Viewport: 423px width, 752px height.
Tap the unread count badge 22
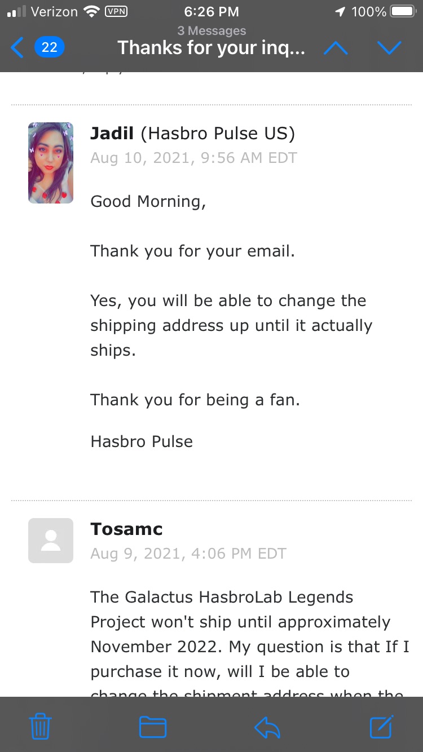(x=50, y=47)
